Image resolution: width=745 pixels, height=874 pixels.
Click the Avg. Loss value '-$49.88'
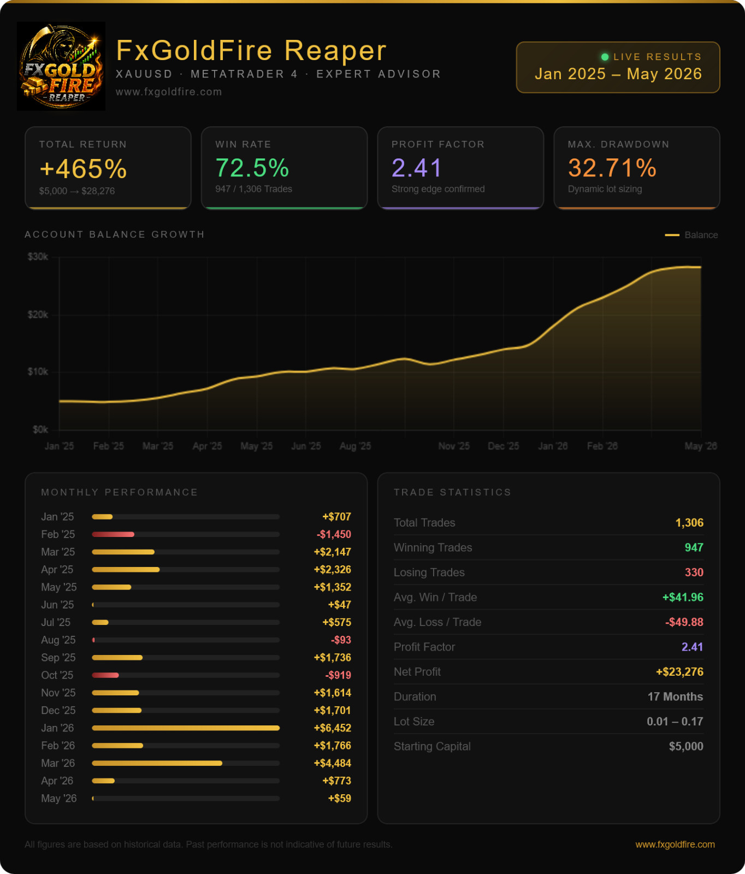pyautogui.click(x=684, y=622)
